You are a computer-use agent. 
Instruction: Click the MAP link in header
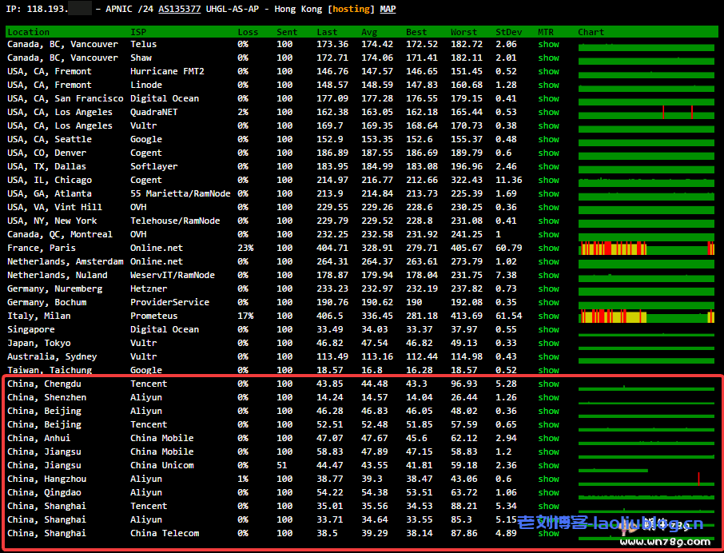[387, 9]
